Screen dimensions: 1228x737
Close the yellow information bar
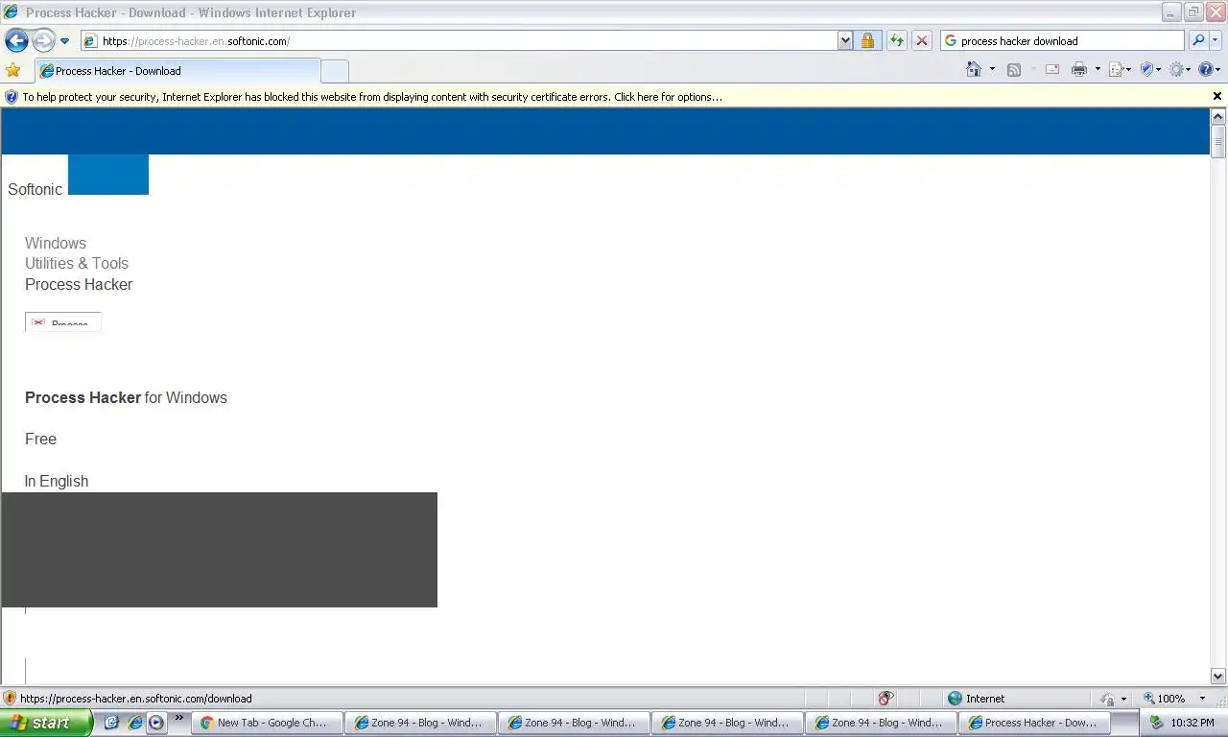click(1217, 96)
